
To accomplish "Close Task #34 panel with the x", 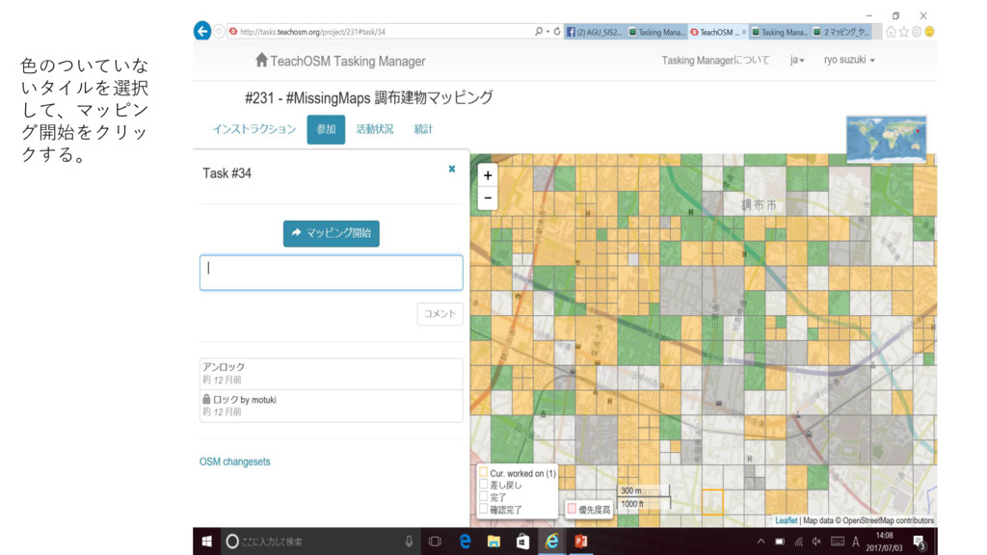I will 452,169.
